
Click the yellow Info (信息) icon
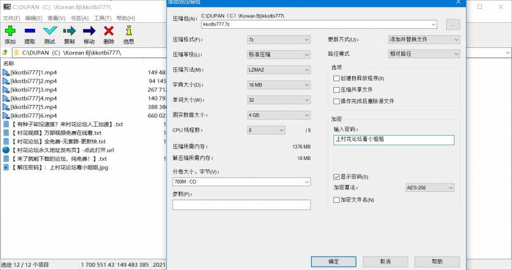coord(129,31)
